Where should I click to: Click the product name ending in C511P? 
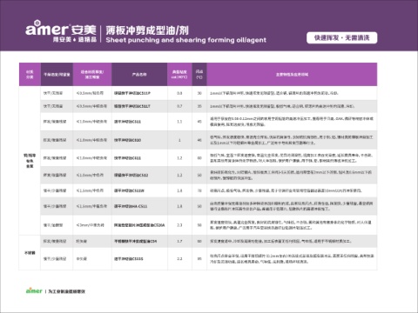tap(132, 93)
